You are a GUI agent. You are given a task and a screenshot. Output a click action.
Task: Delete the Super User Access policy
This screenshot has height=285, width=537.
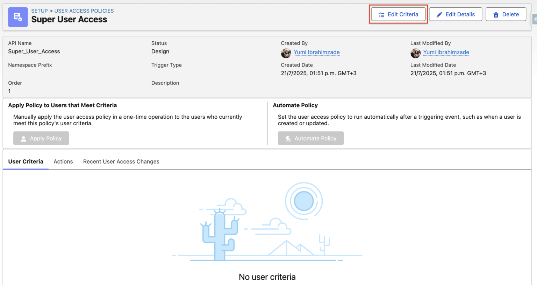(x=506, y=14)
